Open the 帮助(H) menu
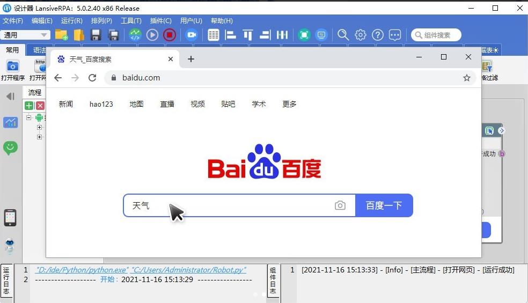The height and width of the screenshot is (303, 528). [222, 21]
